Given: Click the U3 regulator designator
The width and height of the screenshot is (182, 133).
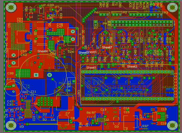Looking at the screenshot, I should 167,116.
